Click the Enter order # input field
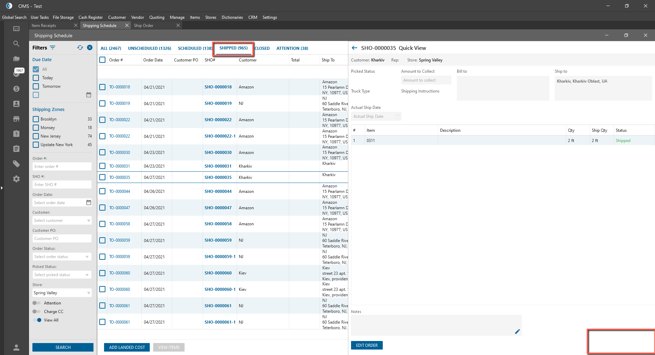Viewport: 655px width, 355px height. click(x=62, y=167)
